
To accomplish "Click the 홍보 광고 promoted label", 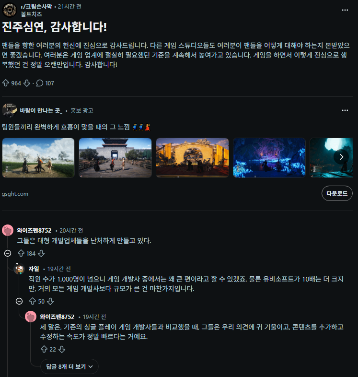I will 82,110.
